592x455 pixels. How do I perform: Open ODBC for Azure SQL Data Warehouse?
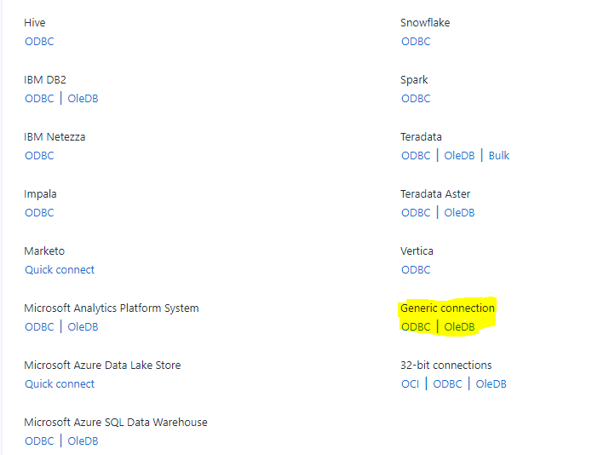tap(39, 441)
